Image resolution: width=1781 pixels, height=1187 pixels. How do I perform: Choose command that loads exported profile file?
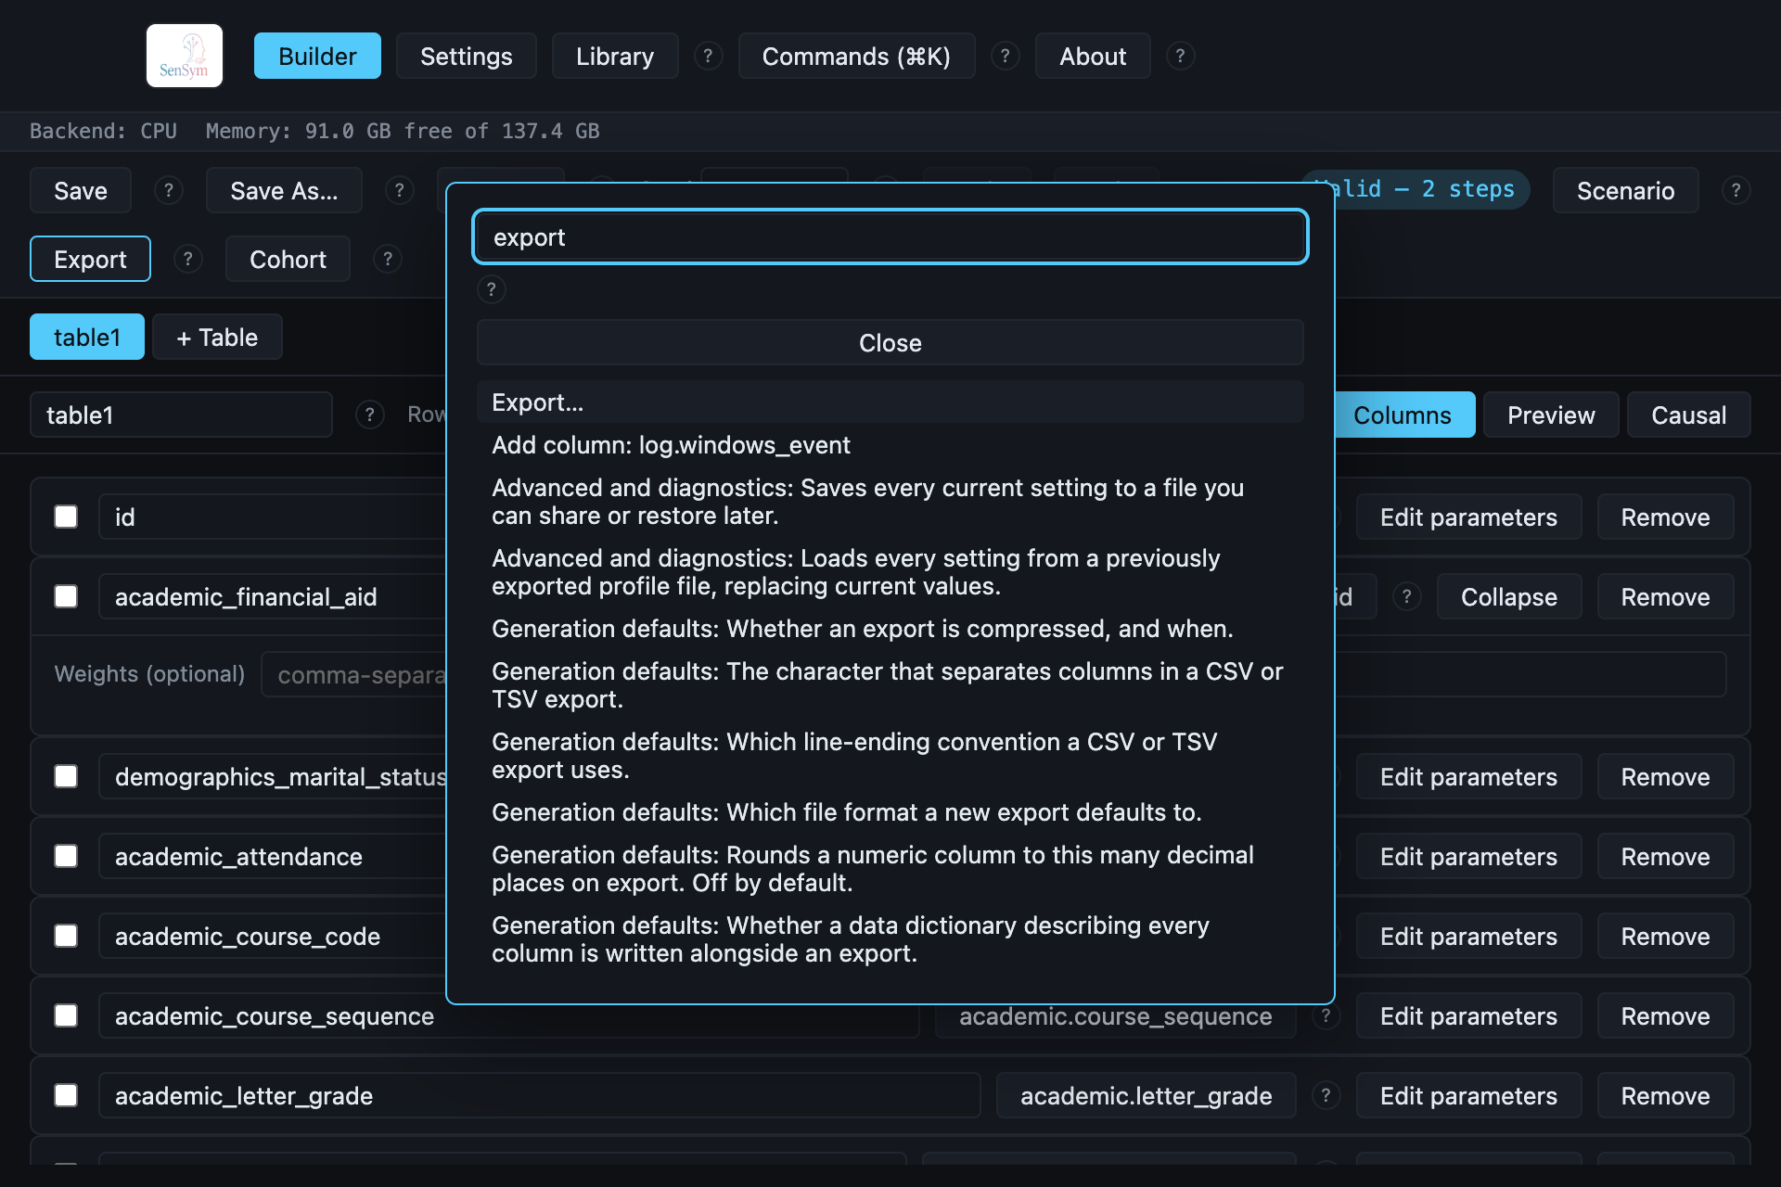pyautogui.click(x=890, y=571)
